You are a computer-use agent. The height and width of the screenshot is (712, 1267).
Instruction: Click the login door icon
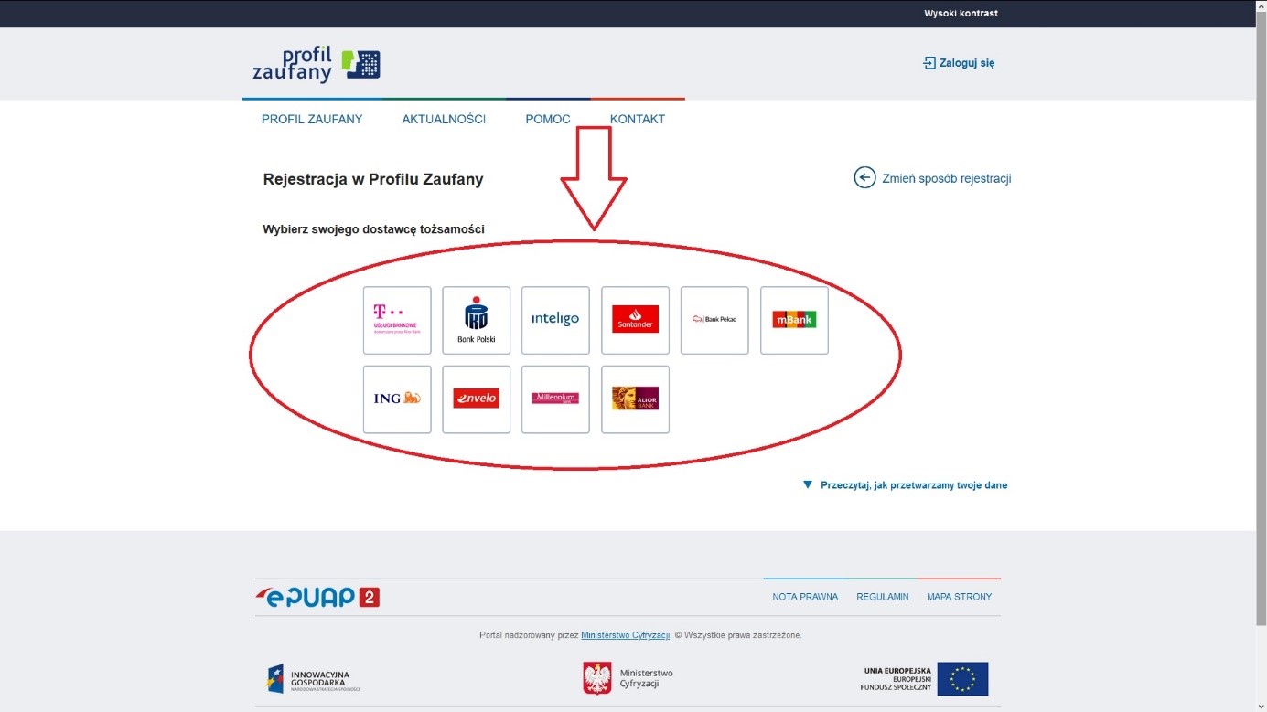(x=929, y=63)
